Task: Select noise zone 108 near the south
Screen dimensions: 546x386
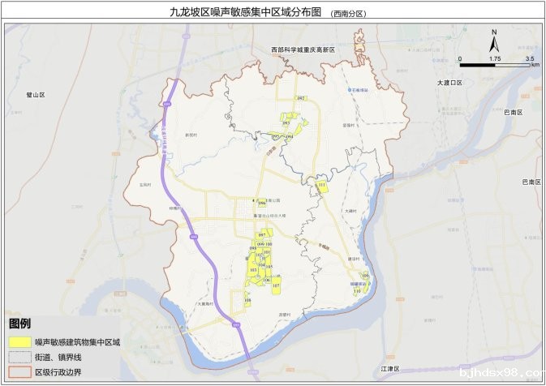Action: (247, 301)
